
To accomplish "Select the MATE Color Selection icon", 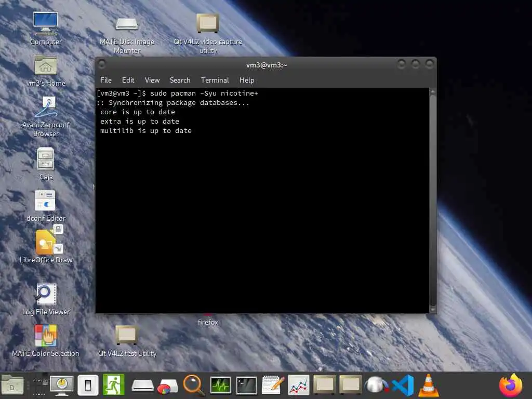I will pos(46,341).
